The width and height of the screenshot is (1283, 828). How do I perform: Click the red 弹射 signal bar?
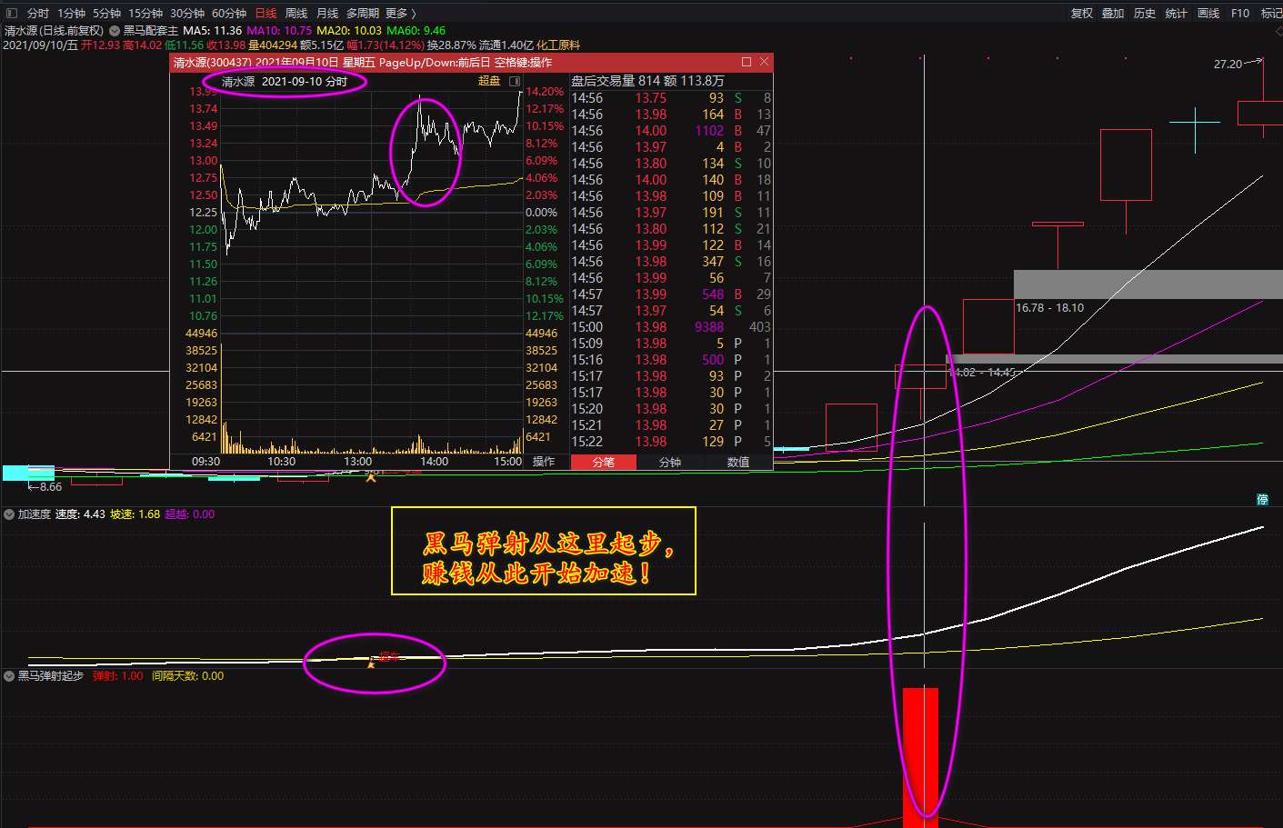coord(920,757)
